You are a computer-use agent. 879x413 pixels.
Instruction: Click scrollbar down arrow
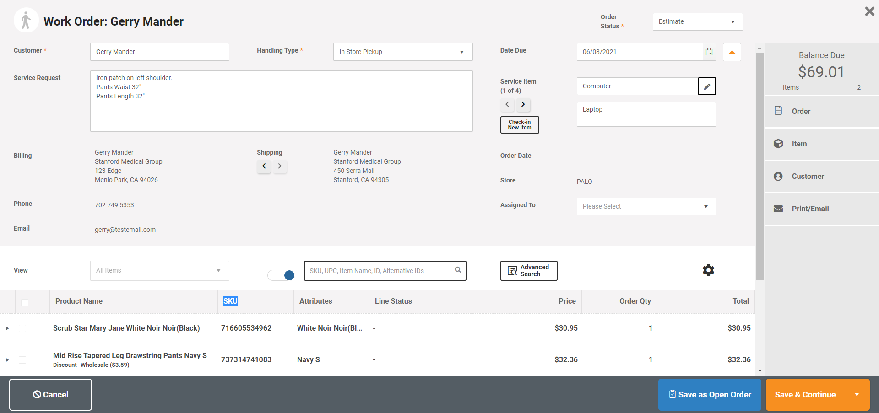tap(760, 371)
